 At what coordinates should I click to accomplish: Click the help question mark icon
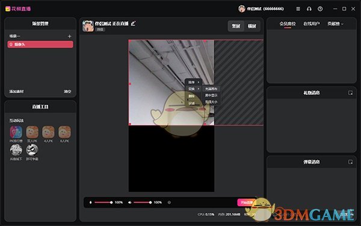(320, 9)
